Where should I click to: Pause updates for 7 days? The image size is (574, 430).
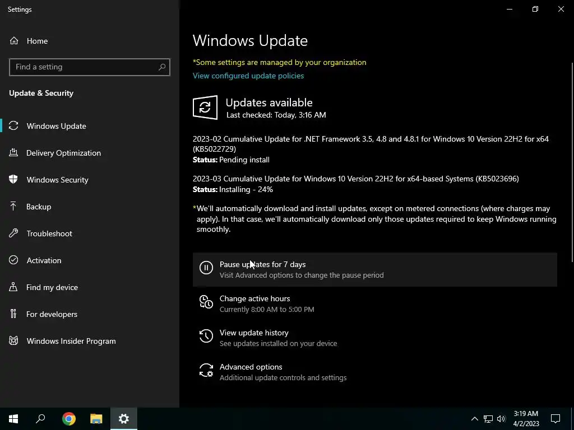(375, 269)
